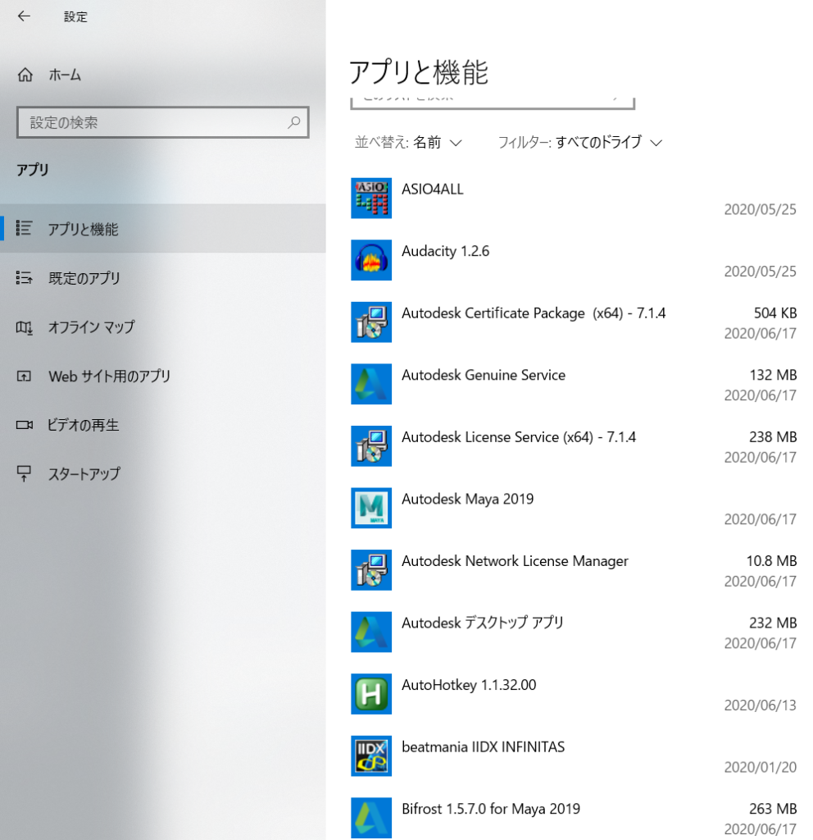Click the magnifier icon in settings search box
The height and width of the screenshot is (840, 813).
click(294, 123)
